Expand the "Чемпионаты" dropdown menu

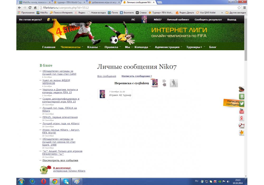click(x=70, y=47)
